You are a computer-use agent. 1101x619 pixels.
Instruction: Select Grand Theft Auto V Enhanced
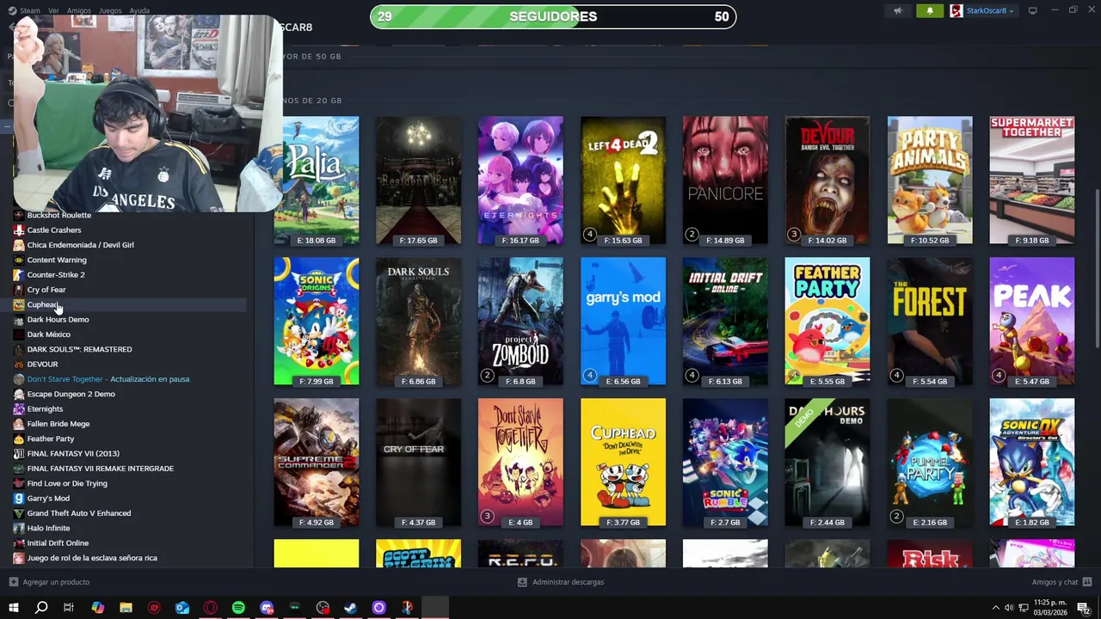tap(79, 513)
